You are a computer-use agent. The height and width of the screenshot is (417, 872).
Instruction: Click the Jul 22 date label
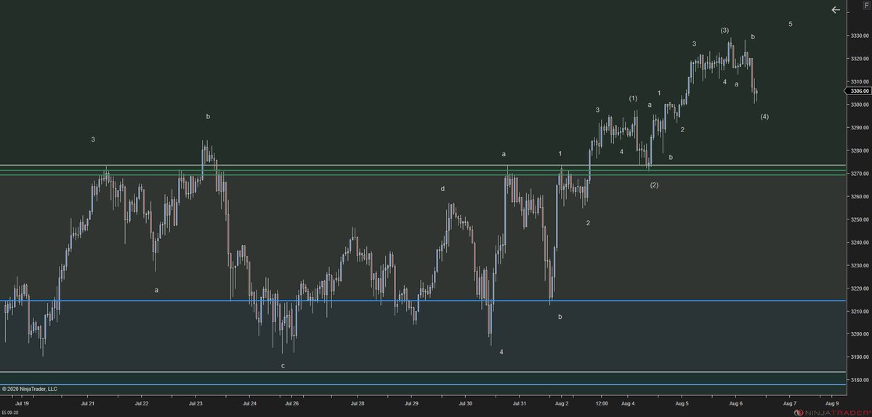click(142, 402)
